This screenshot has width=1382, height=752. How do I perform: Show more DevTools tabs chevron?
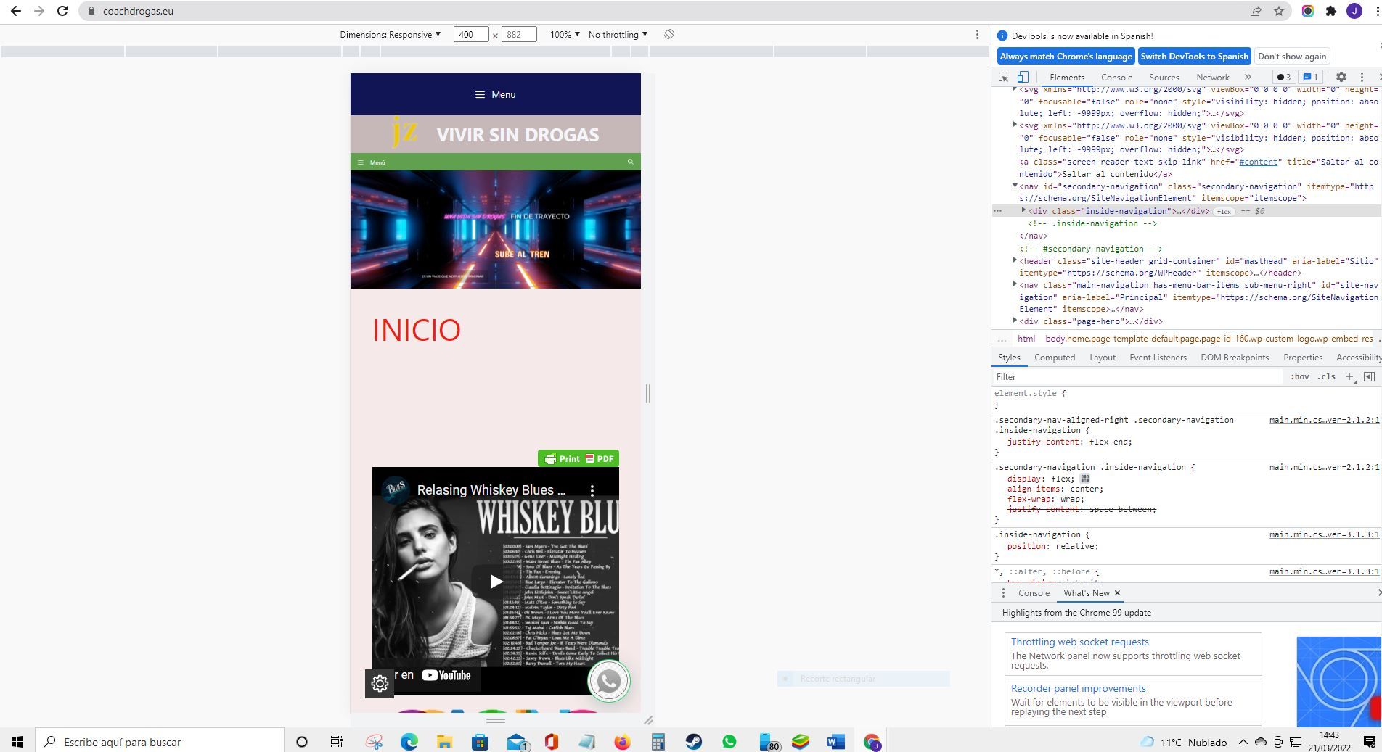tap(1248, 78)
